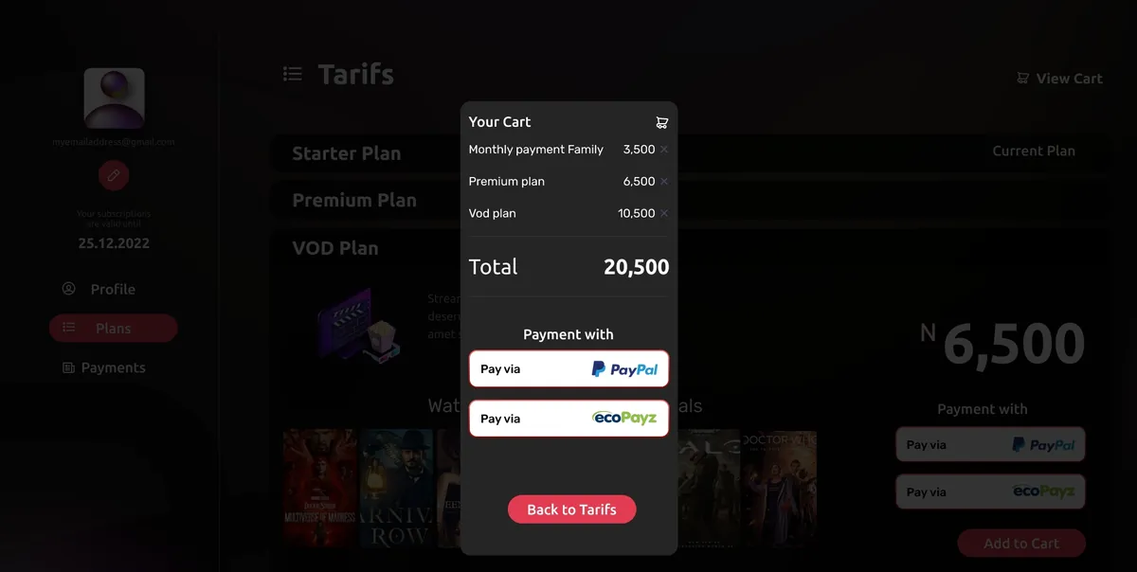Open Carnival Row poster thumbnail
Viewport: 1137px width, 572px height.
396,488
